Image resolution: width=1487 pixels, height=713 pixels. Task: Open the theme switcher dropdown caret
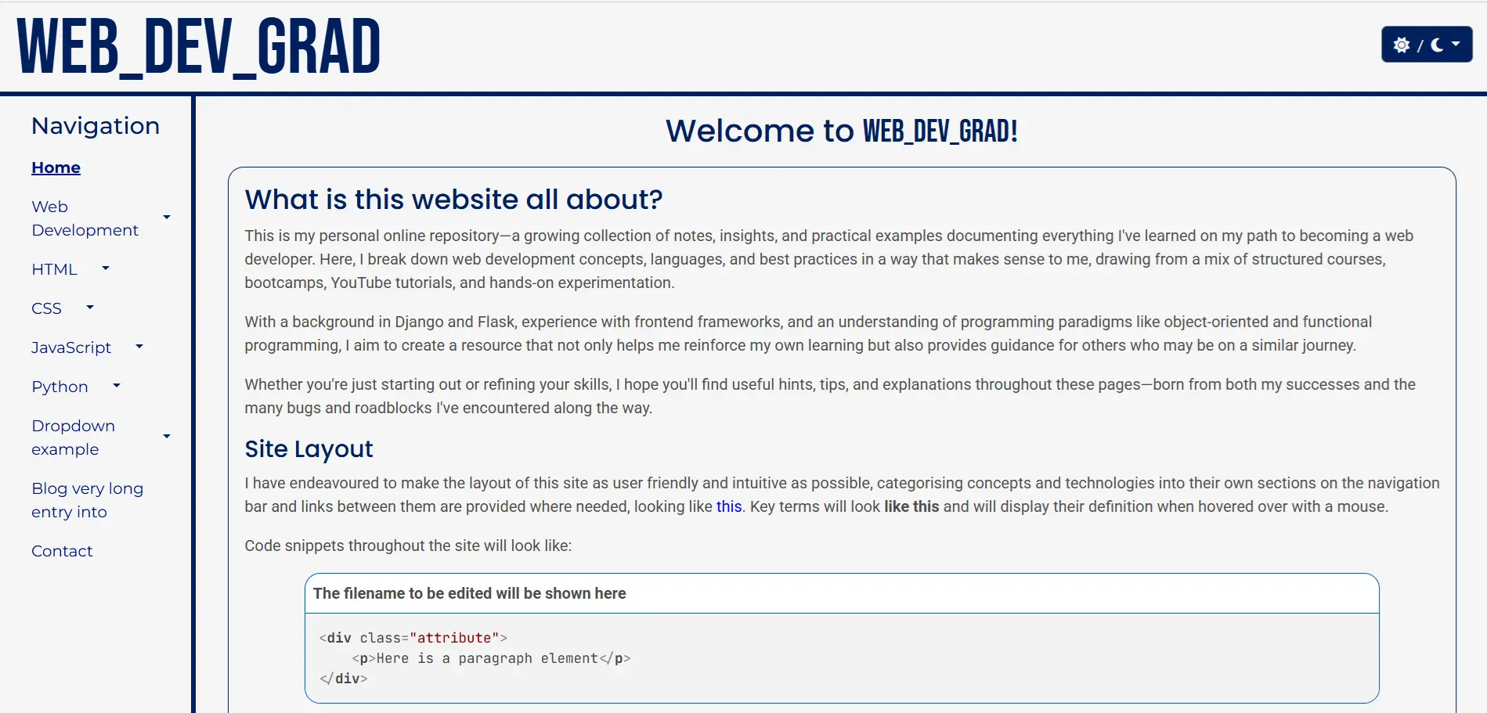pos(1456,44)
